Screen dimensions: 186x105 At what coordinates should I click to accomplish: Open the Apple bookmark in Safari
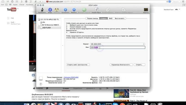[15, 5]
